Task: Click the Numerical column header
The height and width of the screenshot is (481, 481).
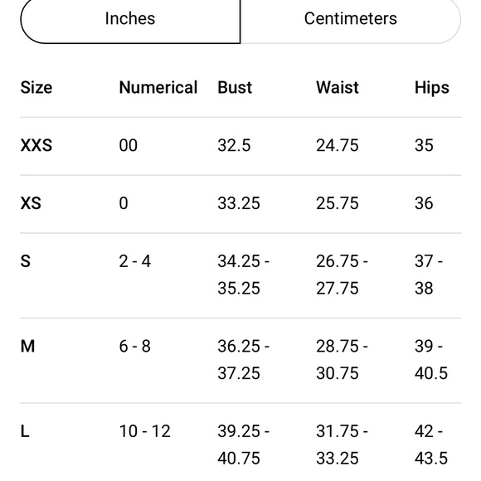Action: tap(158, 88)
